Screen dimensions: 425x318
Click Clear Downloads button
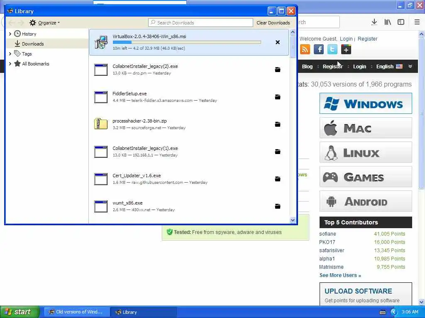(x=273, y=23)
